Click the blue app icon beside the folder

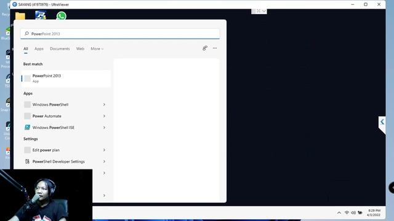[41, 15]
